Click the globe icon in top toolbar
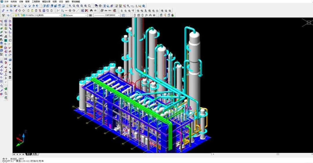This screenshot has height=163, width=313. (144, 6)
